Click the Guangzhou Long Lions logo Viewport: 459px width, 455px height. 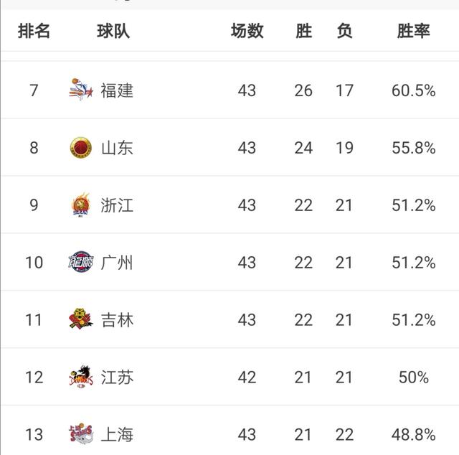click(x=81, y=262)
